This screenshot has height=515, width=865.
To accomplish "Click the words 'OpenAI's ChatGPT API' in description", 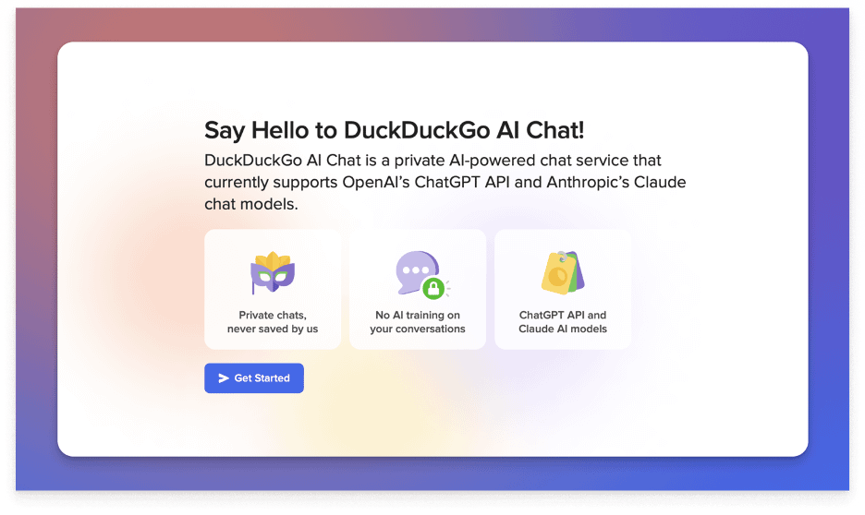I will [426, 182].
